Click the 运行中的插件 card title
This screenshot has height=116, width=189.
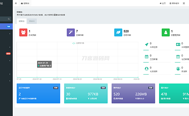coord(24,88)
